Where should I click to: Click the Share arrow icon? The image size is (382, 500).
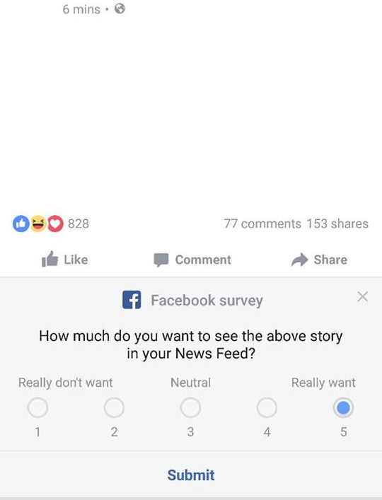pos(299,260)
